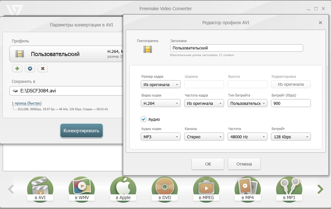
Task: Click 'Максимальная длина заголовка: 21 символ' hint
Action: click(202, 55)
